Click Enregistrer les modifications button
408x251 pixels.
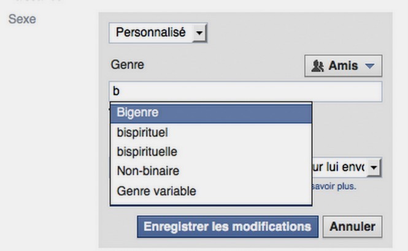pos(228,227)
